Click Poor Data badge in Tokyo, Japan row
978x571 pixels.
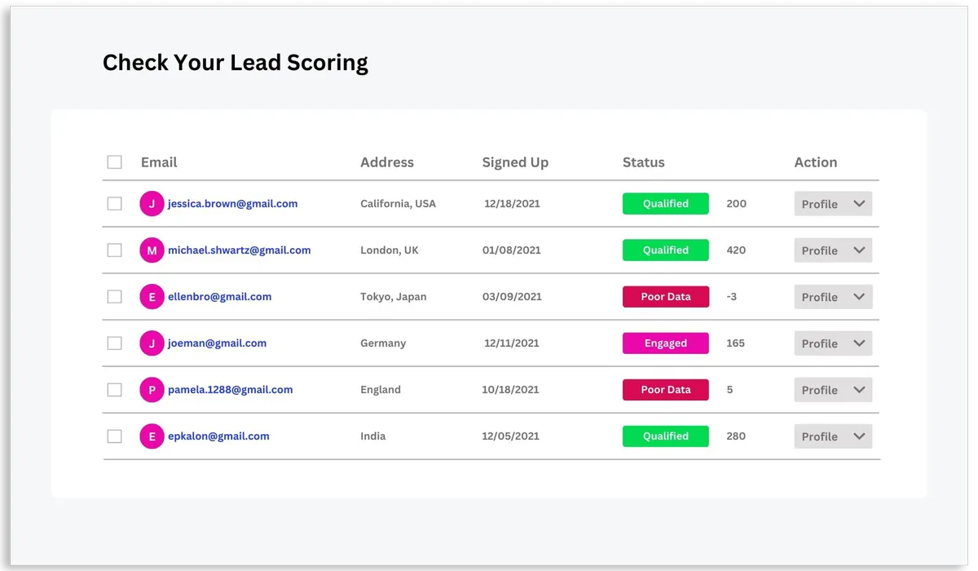[666, 297]
